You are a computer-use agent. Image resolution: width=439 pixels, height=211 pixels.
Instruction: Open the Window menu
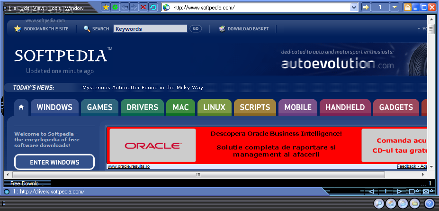[74, 8]
